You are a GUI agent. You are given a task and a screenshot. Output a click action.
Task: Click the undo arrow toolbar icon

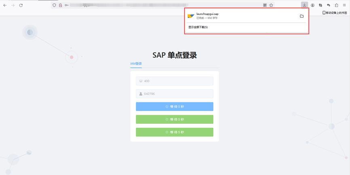[x=328, y=5]
